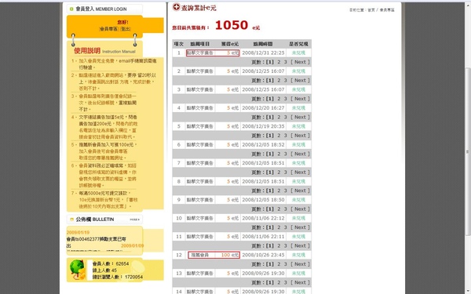Click the 會員人數 62654 counter
The width and height of the screenshot is (471, 294).
tap(111, 263)
